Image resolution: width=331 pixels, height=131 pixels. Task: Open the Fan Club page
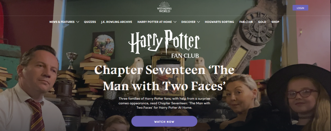[x=246, y=22]
